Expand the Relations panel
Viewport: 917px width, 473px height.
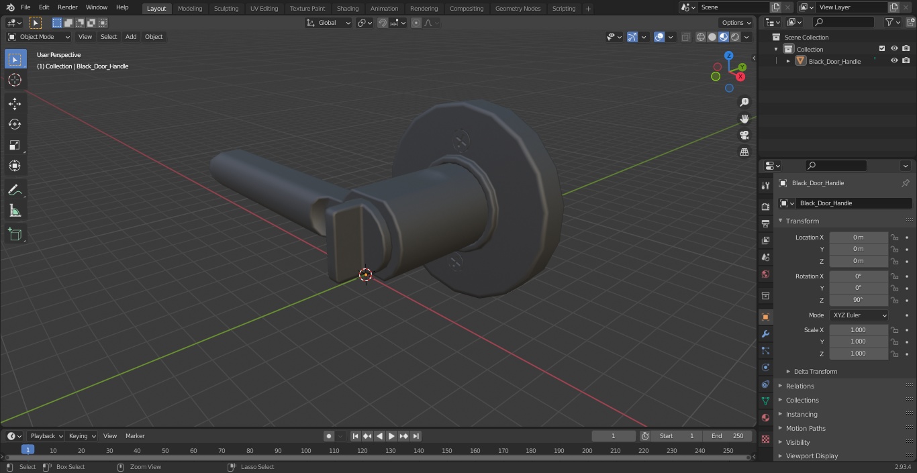coord(800,386)
